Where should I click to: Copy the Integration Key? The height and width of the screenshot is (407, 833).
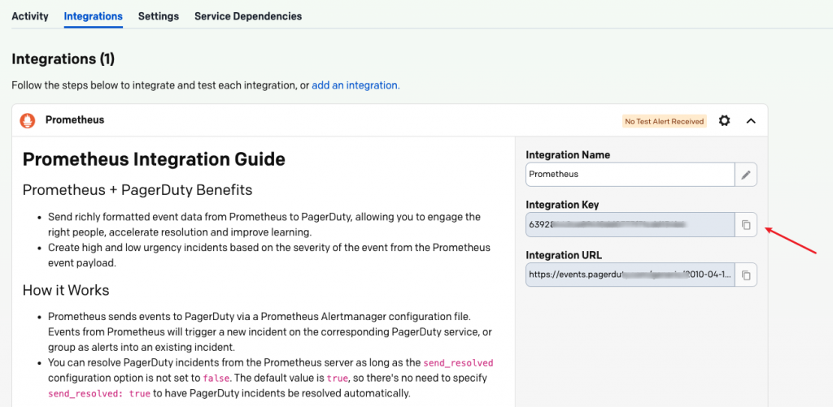pos(746,225)
